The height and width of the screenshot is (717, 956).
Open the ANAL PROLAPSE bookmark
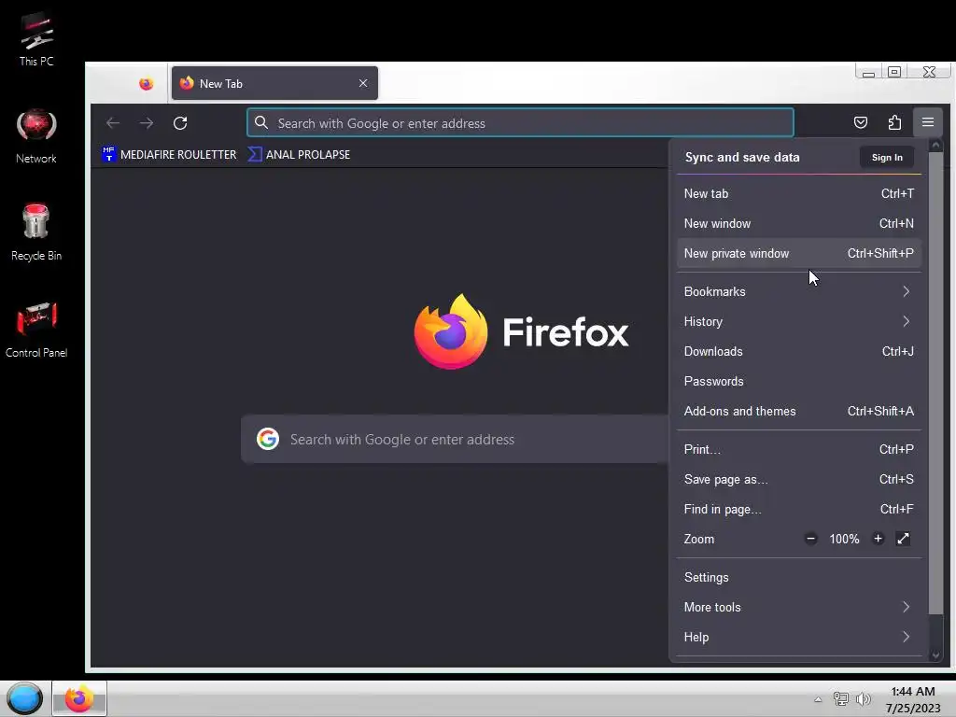(x=300, y=154)
